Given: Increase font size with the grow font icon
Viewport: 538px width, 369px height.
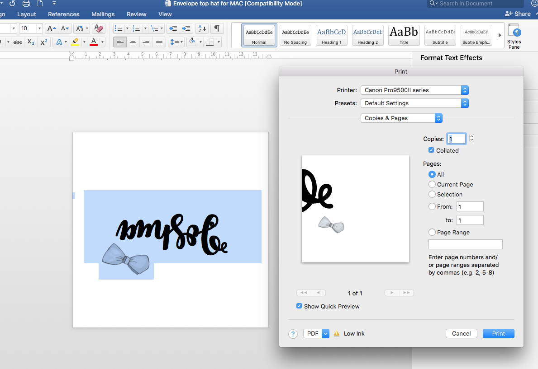Looking at the screenshot, I should tap(51, 28).
